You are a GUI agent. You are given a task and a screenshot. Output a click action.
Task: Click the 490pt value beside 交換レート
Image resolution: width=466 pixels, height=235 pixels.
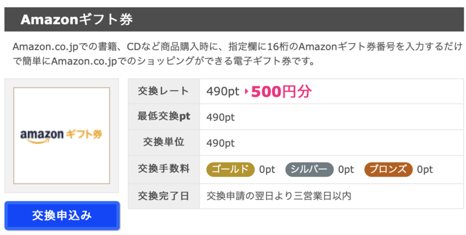[x=223, y=92]
